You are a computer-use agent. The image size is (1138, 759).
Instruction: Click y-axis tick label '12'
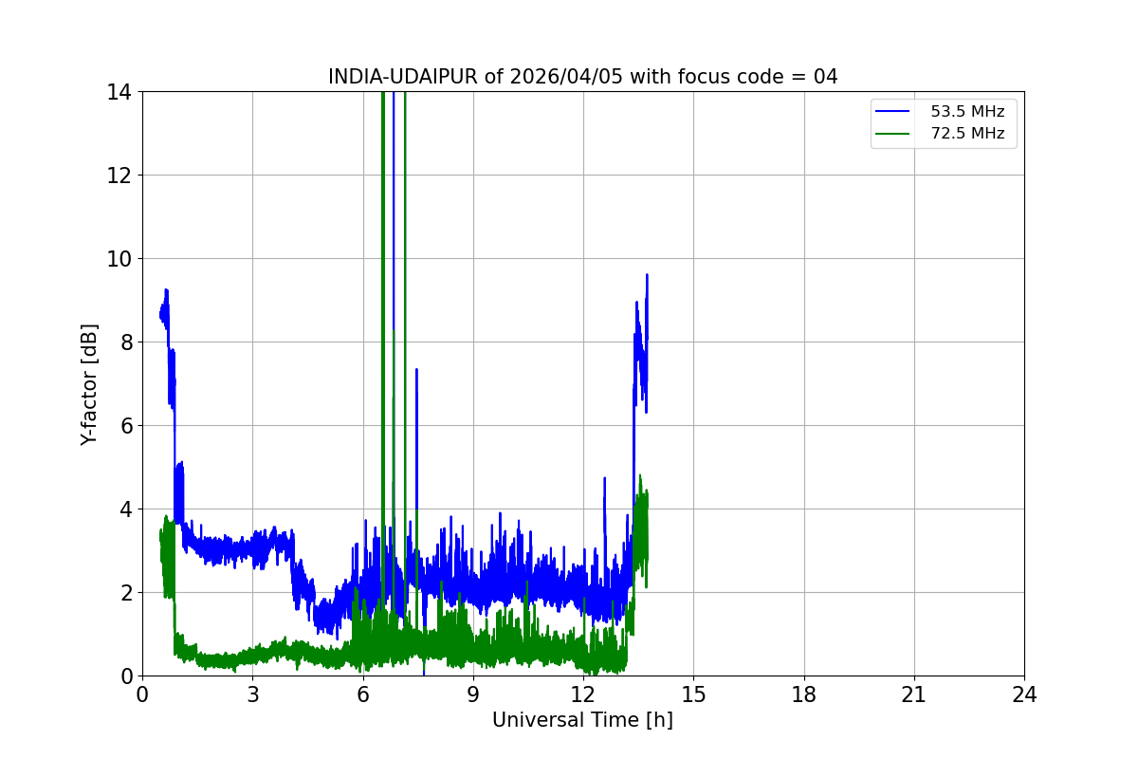119,176
